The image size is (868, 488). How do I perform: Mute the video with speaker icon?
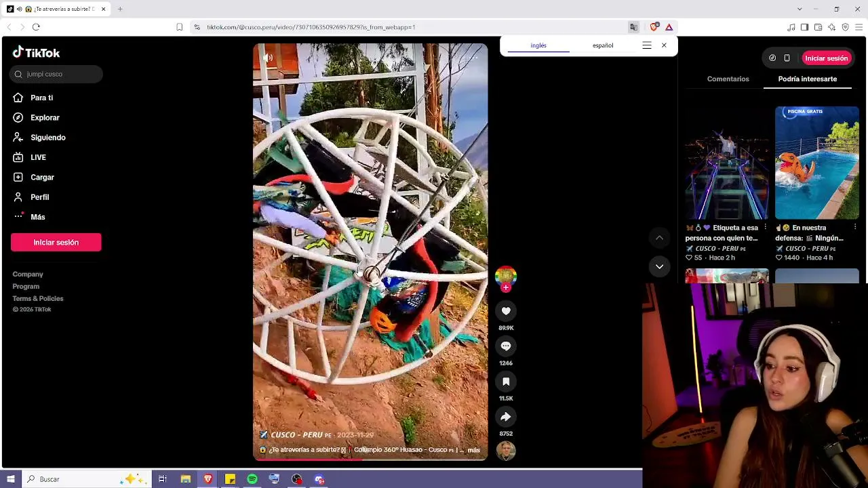(x=268, y=58)
